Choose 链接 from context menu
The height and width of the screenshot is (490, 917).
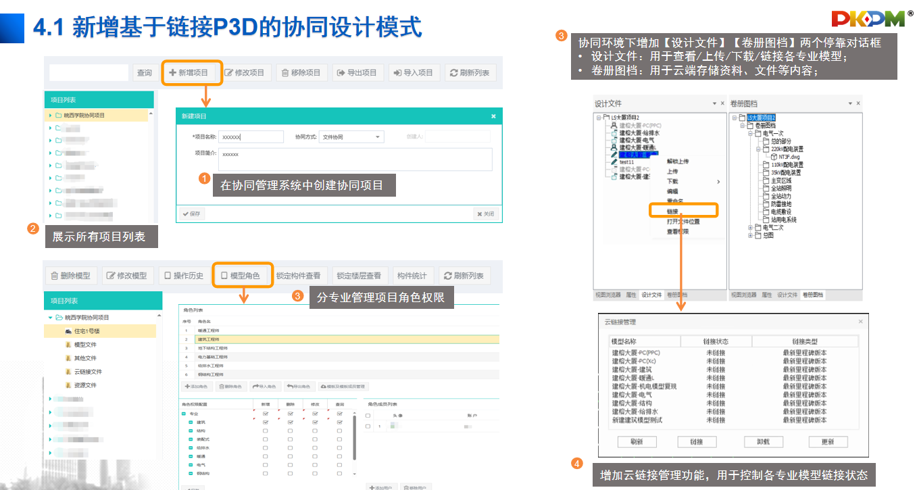coord(673,212)
